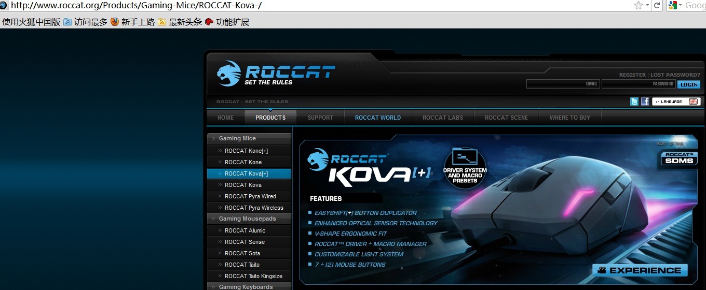This screenshot has height=290, width=706.
Task: Click the 'ROCCAT › SET THE RULES' breadcrumb
Action: pyautogui.click(x=252, y=102)
